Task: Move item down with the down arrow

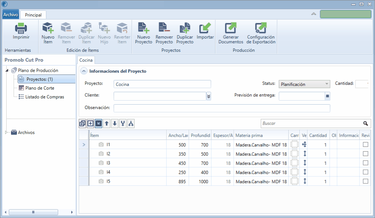Action: coord(115,123)
